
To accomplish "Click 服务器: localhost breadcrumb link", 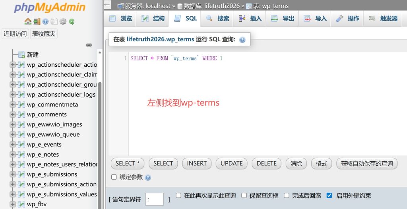I will coord(147,6).
